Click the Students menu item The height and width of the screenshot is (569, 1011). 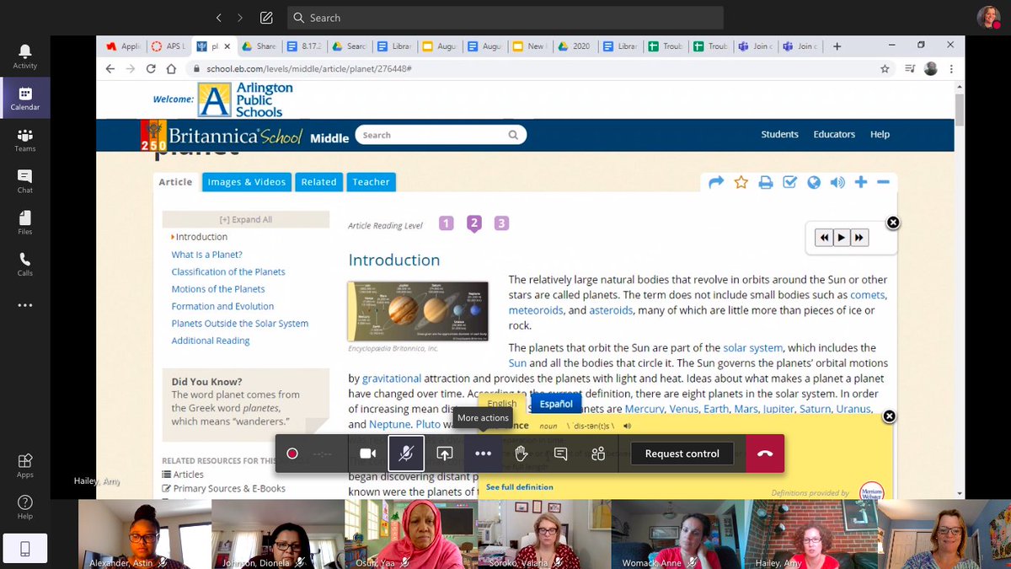point(779,134)
